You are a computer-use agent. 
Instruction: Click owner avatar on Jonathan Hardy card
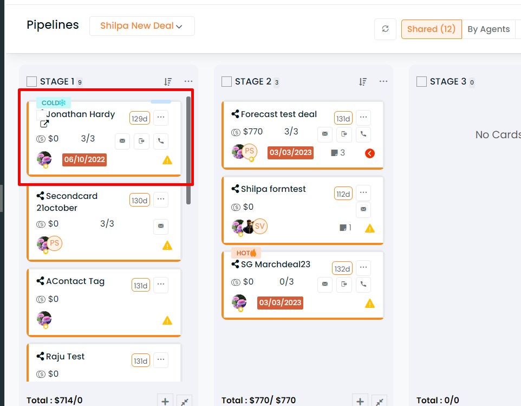(x=44, y=159)
